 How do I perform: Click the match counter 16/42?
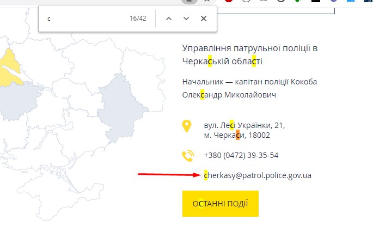tap(138, 19)
